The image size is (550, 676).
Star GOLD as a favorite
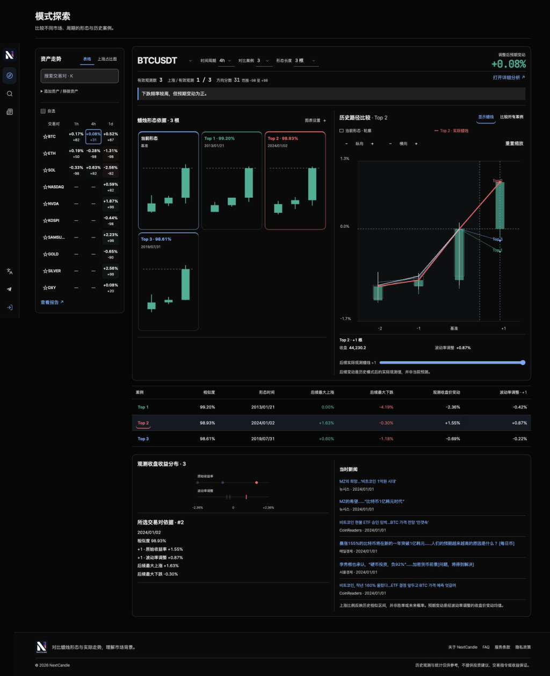(x=45, y=254)
